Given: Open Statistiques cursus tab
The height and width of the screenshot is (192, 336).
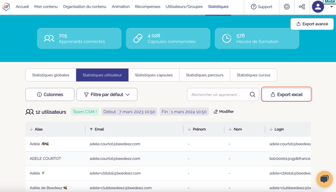Looking at the screenshot, I should point(253,75).
